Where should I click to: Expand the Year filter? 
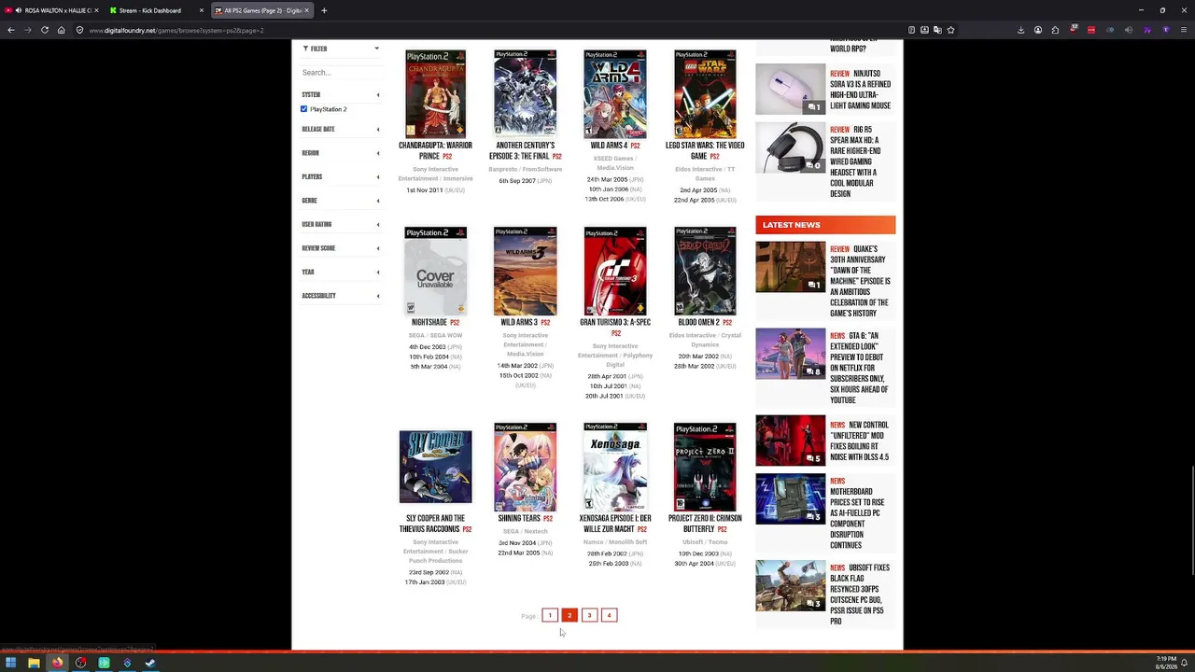pyautogui.click(x=340, y=272)
